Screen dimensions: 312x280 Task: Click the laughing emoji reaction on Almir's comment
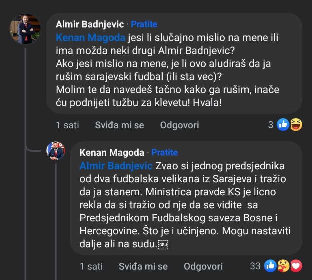[x=296, y=125]
